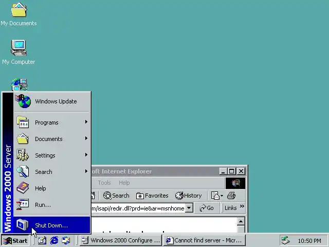Click the Links label in Internet Explorer
329x247 pixels.
[231, 208]
